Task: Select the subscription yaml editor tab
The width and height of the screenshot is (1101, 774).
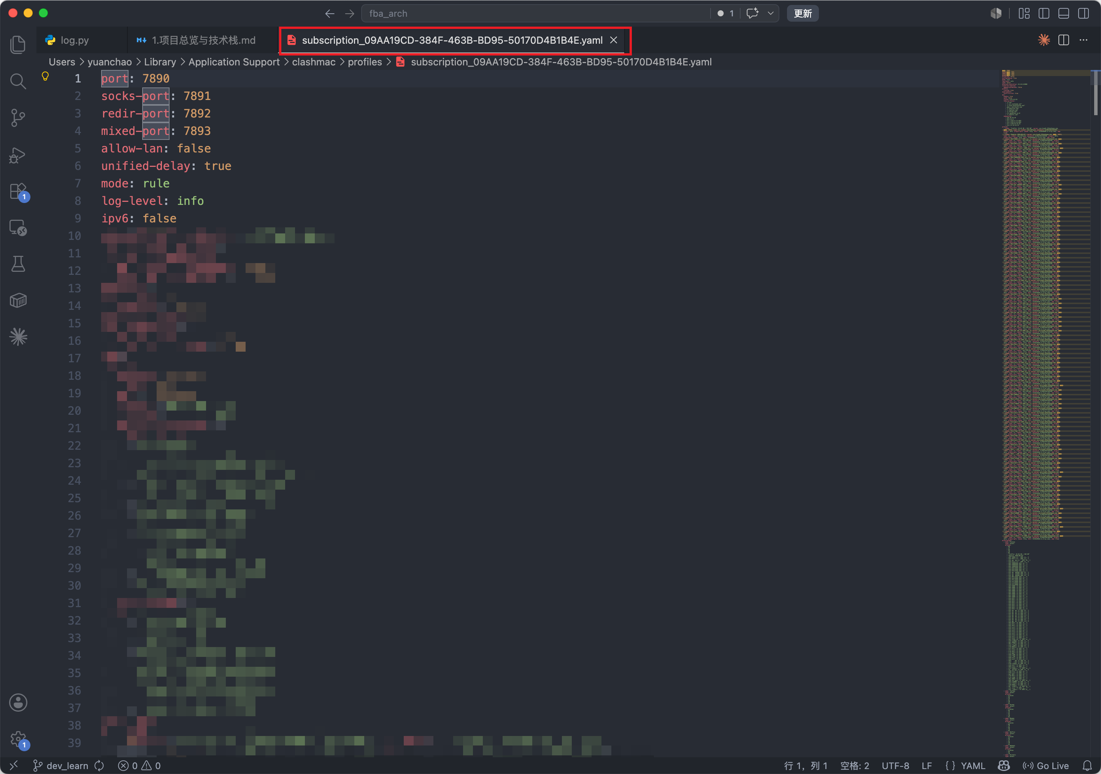Action: [452, 40]
